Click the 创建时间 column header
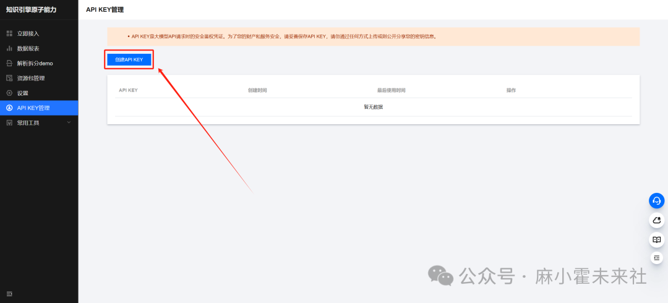This screenshot has height=303, width=668. tap(257, 90)
